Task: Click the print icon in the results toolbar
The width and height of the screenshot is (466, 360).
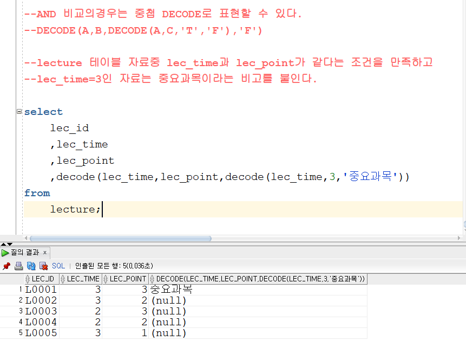Action: (19, 266)
